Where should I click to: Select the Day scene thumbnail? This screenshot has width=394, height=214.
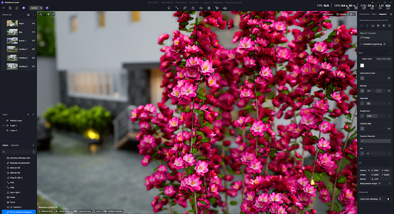tap(12, 32)
